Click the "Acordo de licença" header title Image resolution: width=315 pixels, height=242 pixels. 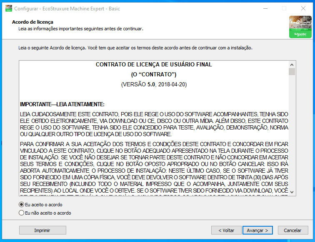click(32, 22)
